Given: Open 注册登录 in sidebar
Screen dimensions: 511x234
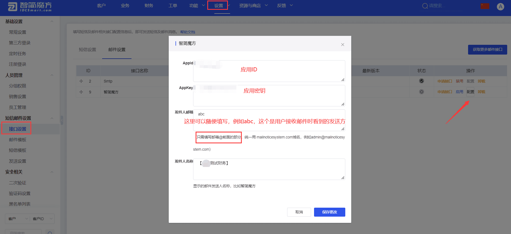Looking at the screenshot, I should tap(17, 64).
